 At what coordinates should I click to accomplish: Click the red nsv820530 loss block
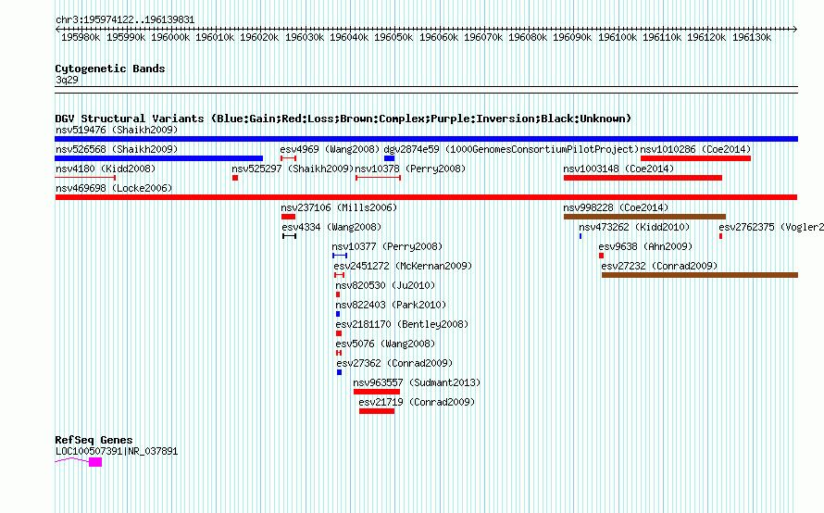click(338, 294)
